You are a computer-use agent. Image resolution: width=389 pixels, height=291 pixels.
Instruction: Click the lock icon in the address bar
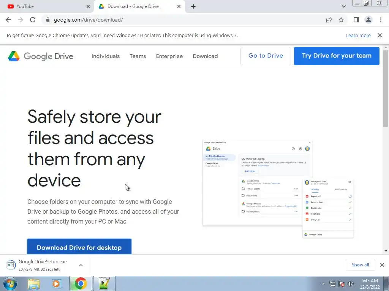[48, 20]
